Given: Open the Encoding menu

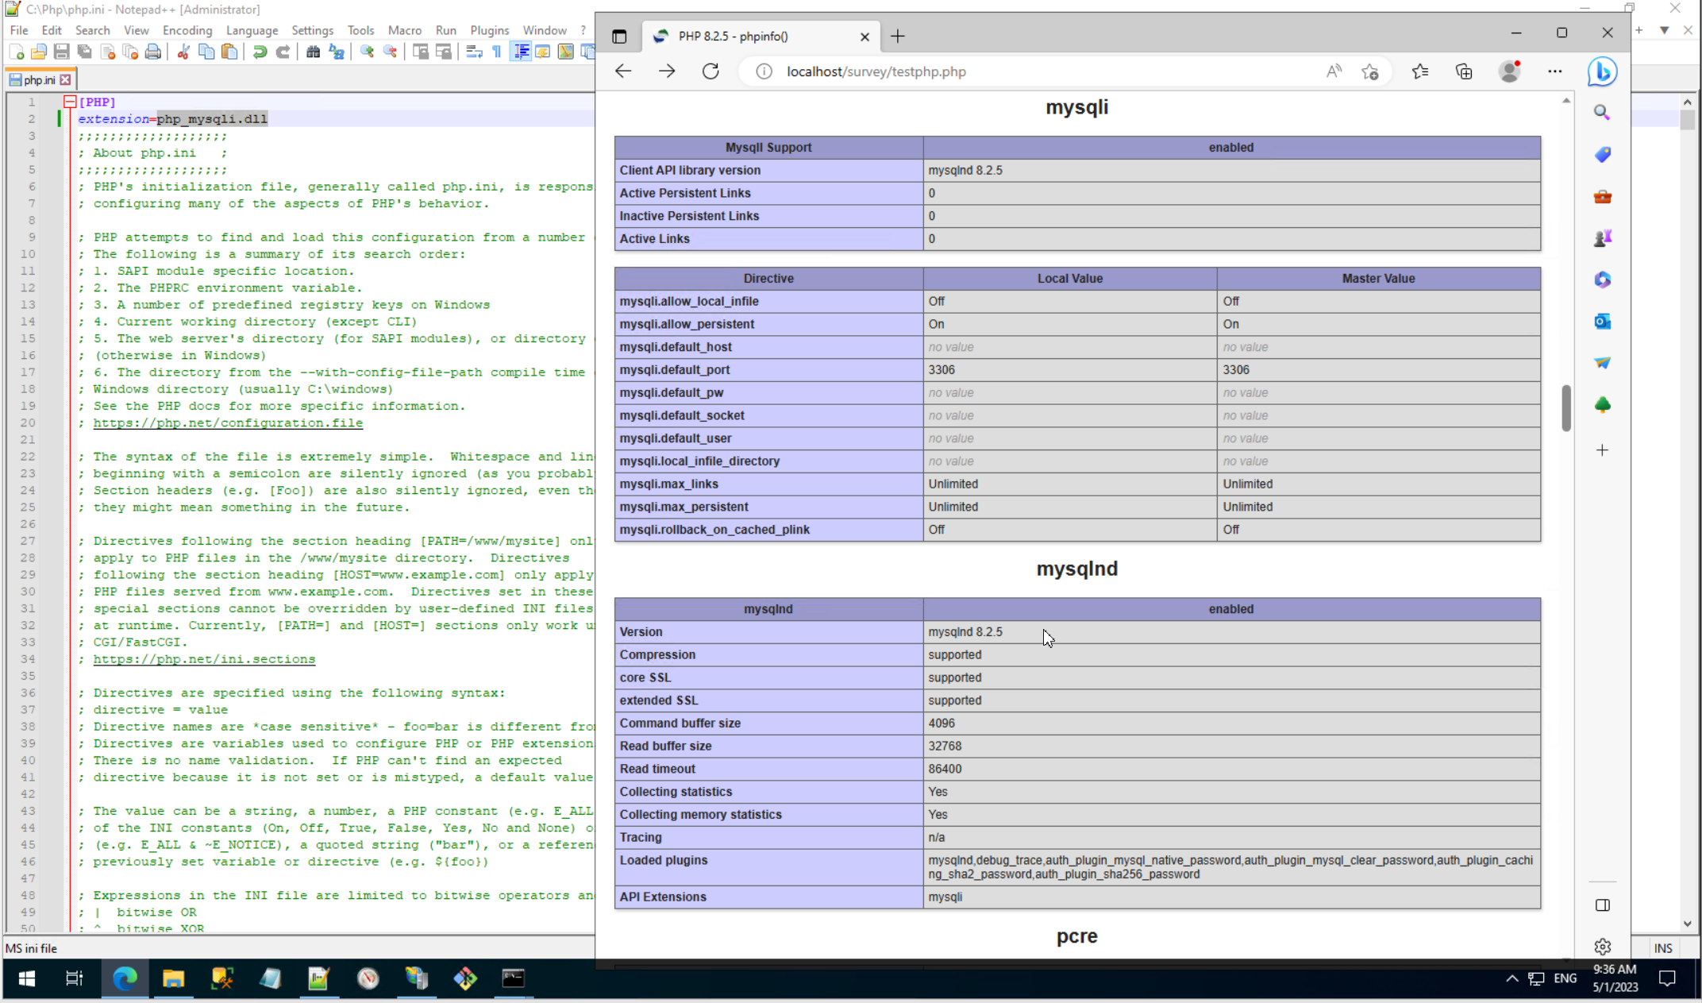Looking at the screenshot, I should [x=187, y=30].
